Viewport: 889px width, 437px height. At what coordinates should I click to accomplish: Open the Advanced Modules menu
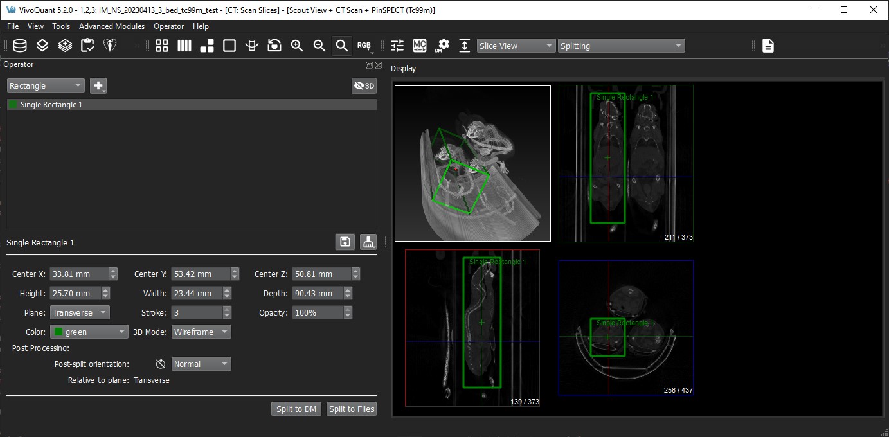pyautogui.click(x=112, y=26)
